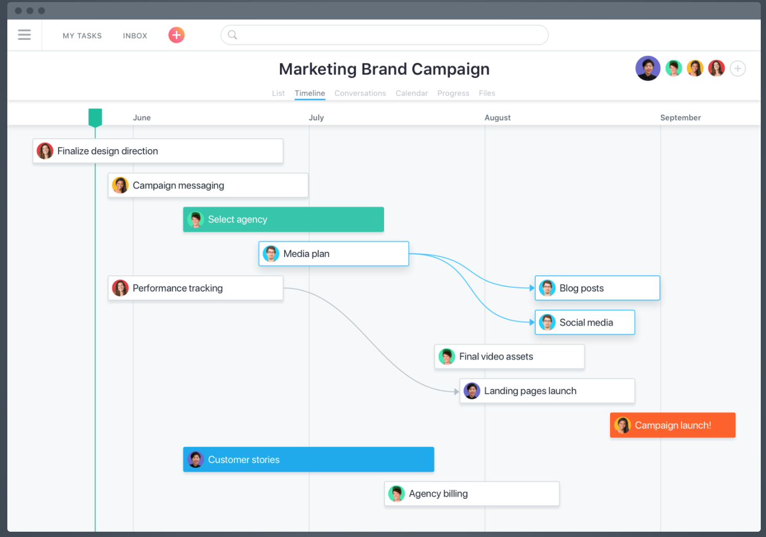Click assignee avatar on Campaign launch!

pyautogui.click(x=623, y=425)
